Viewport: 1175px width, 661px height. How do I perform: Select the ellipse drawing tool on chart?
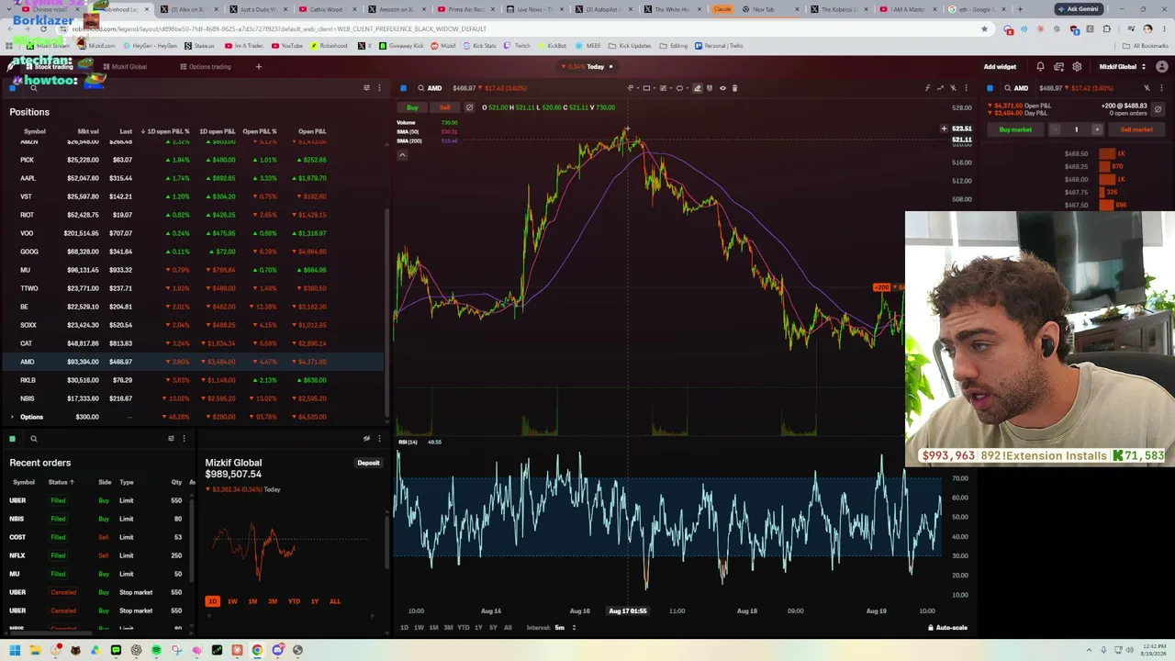(x=679, y=88)
